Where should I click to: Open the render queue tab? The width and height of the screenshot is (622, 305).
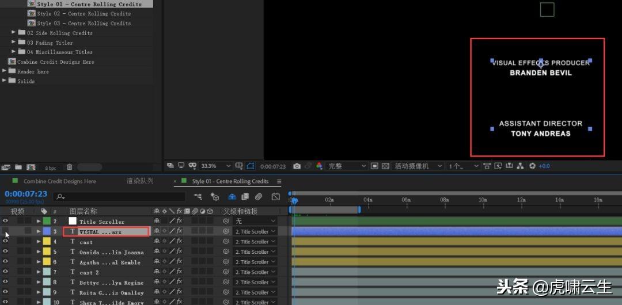coord(140,181)
